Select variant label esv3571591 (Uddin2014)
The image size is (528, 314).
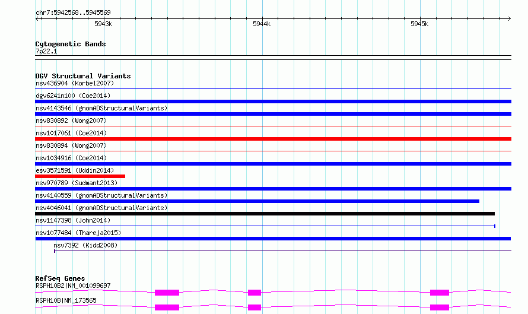[75, 170]
